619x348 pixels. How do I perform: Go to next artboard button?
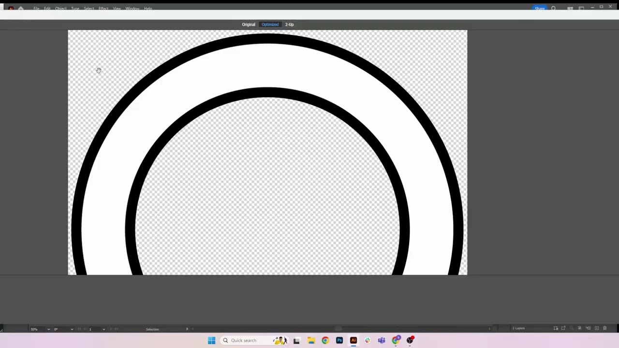(111, 329)
